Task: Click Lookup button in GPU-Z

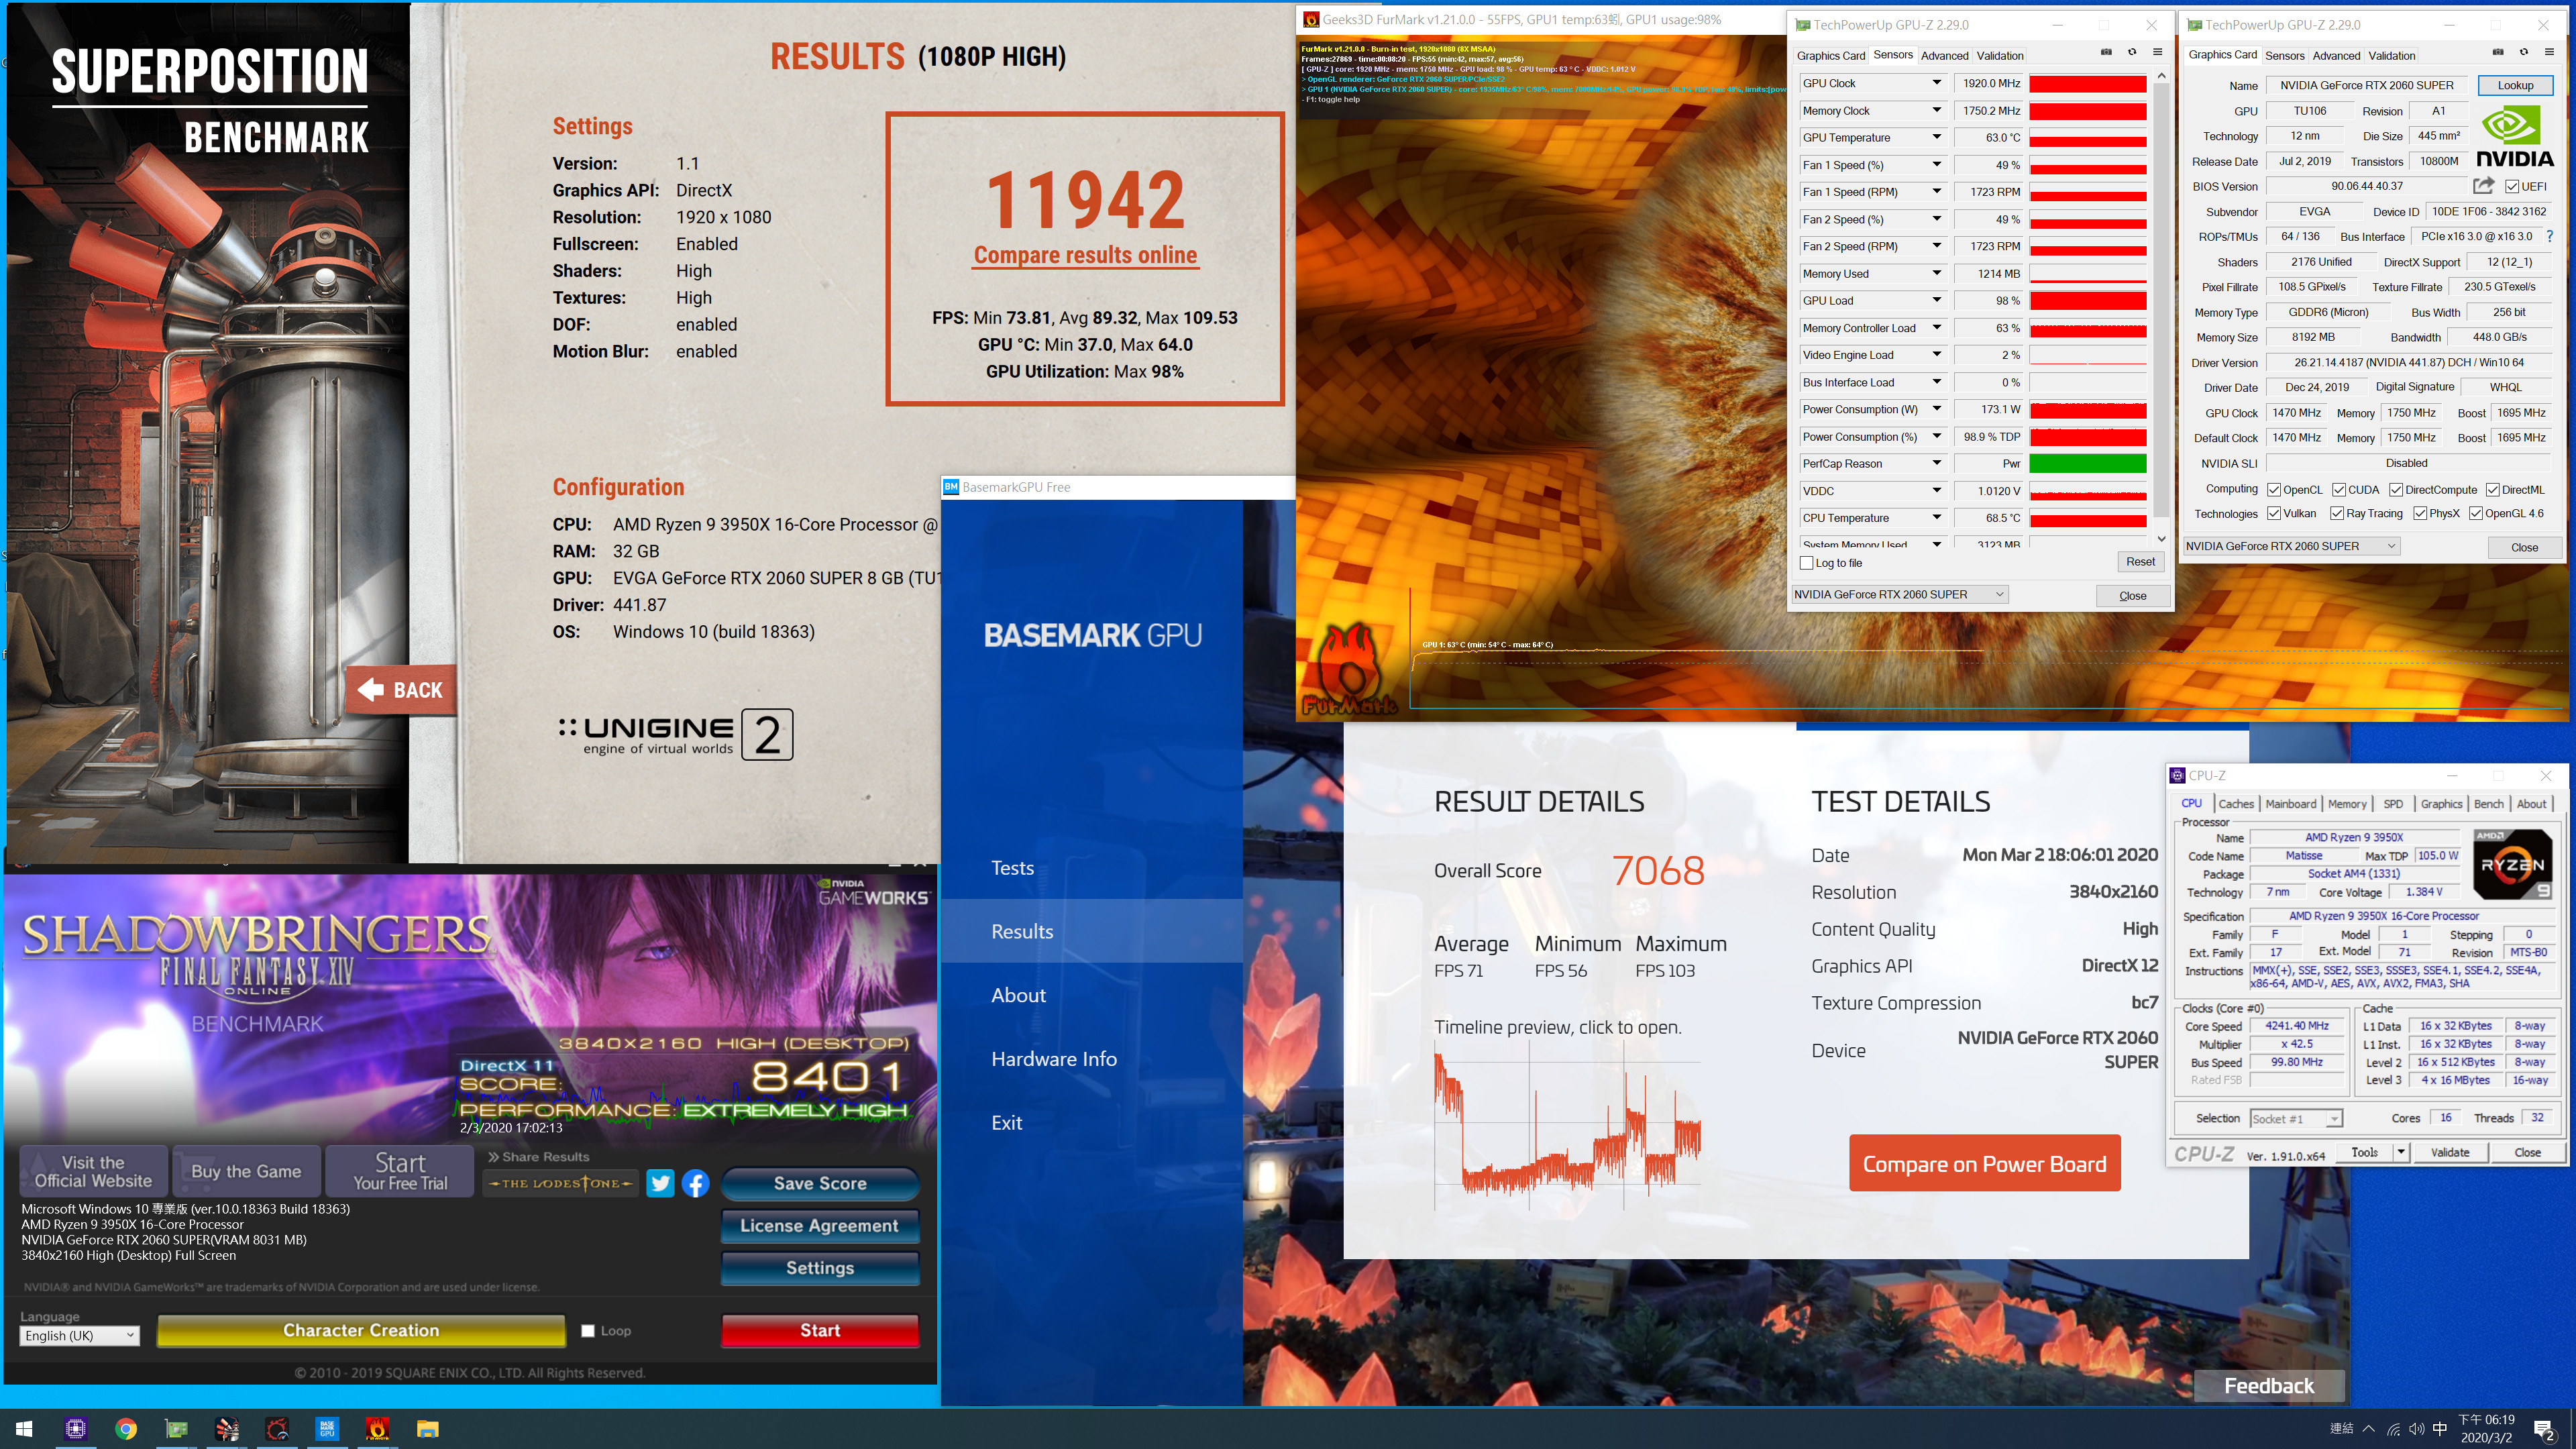Action: point(2515,85)
